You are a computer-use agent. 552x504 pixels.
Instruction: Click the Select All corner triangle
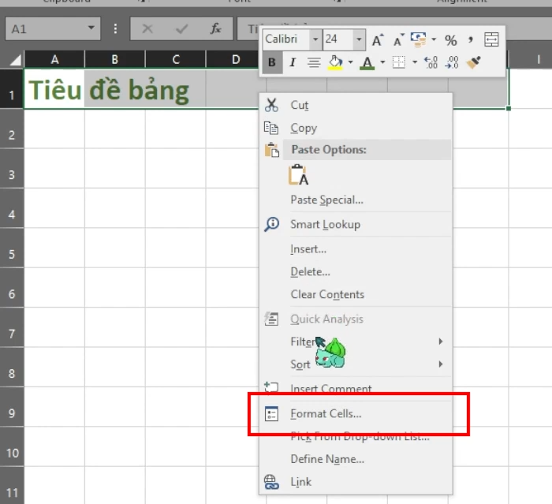tap(14, 60)
